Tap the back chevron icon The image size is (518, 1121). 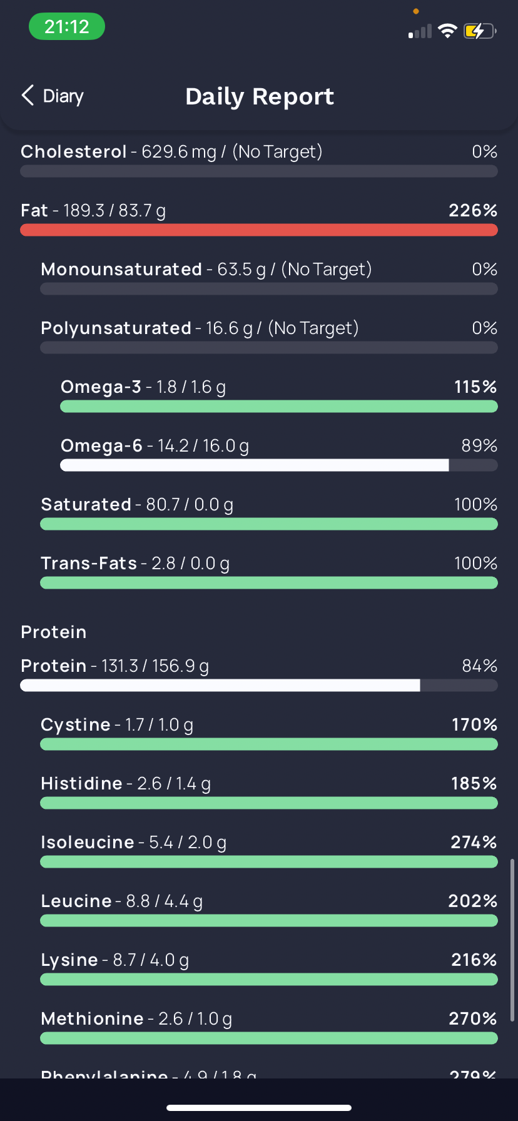tap(28, 96)
